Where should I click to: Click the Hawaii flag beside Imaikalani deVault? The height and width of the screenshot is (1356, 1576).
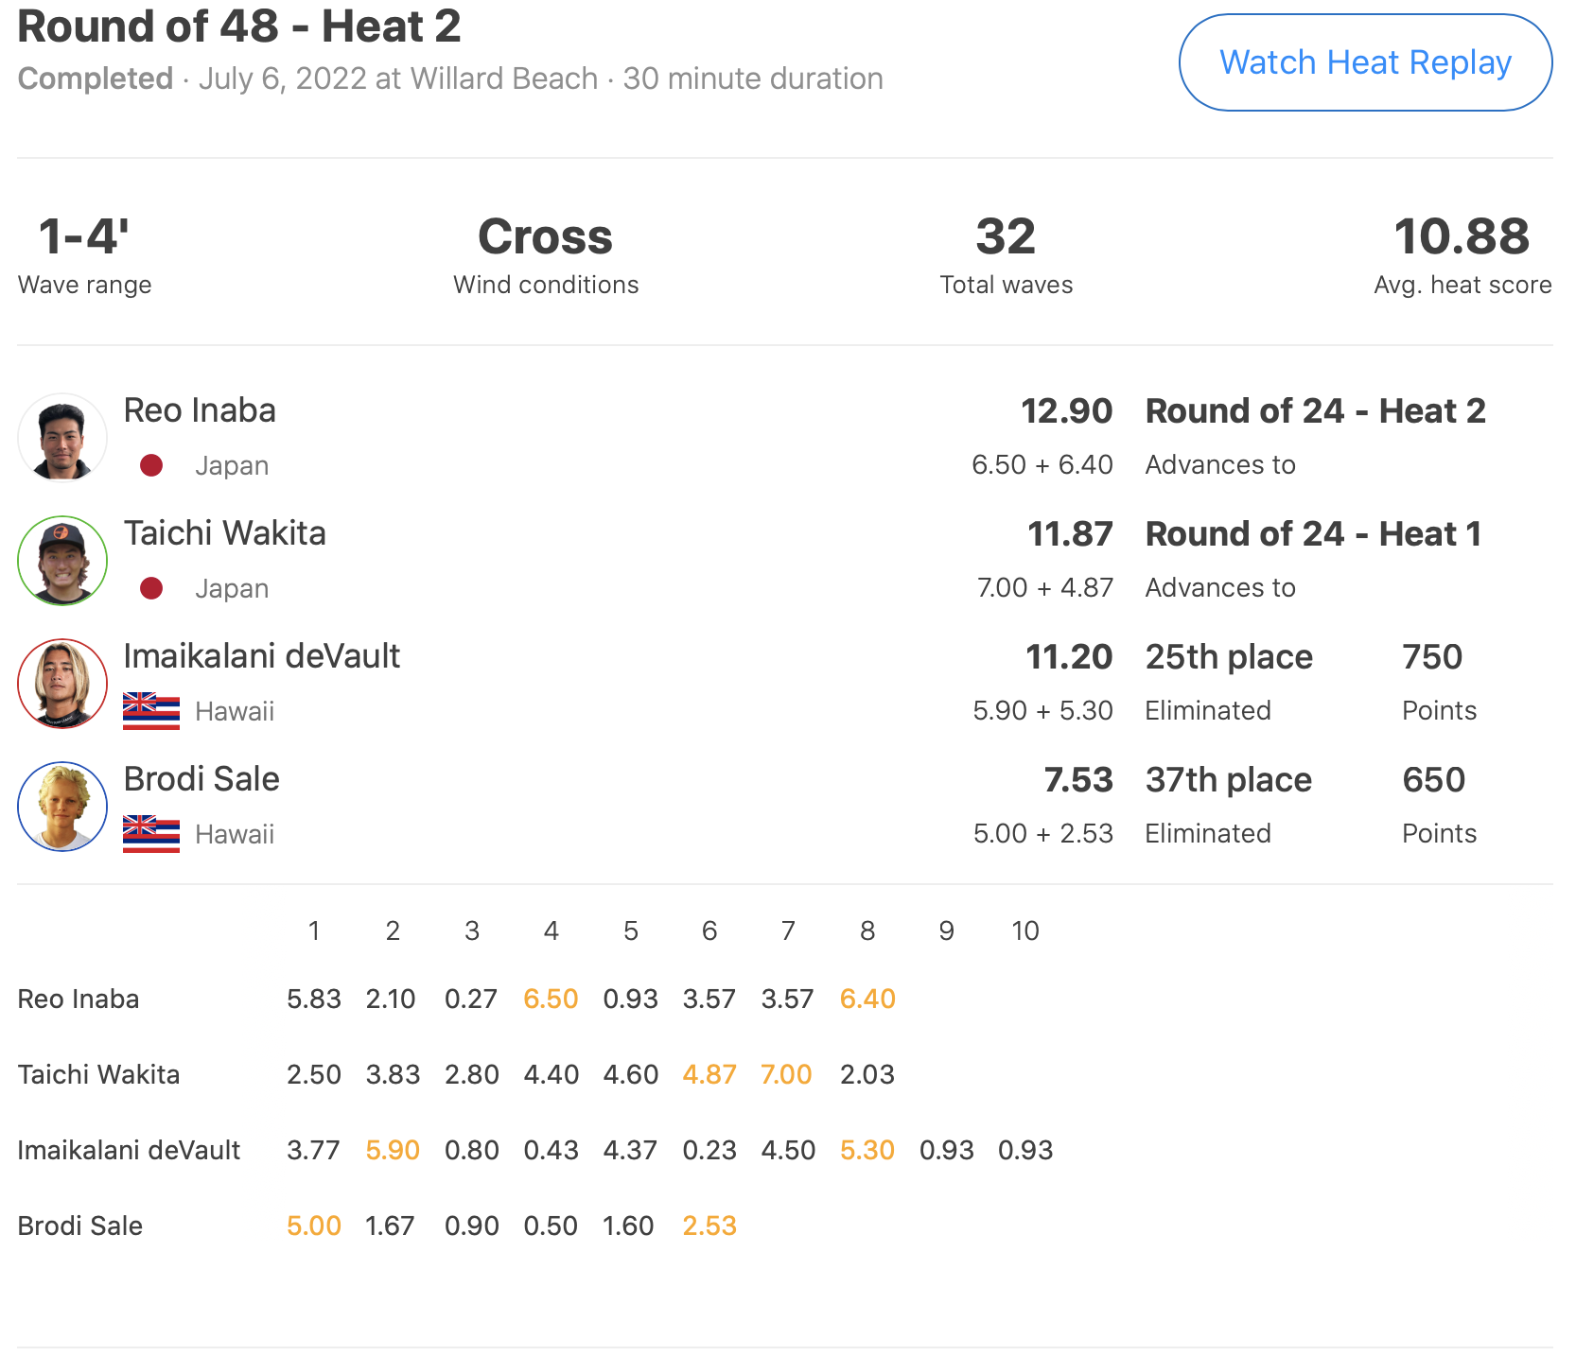151,711
